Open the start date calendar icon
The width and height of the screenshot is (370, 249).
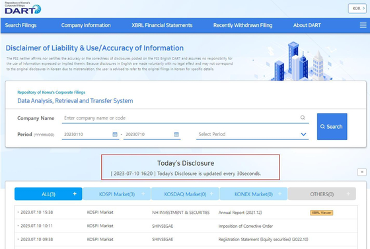tap(115, 134)
